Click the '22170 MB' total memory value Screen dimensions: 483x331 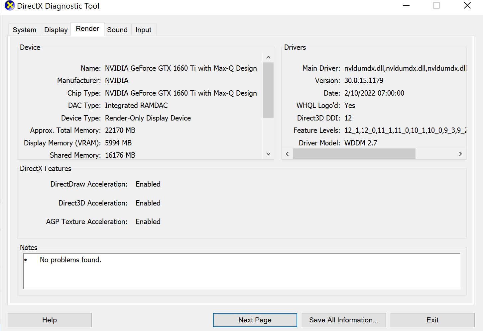tap(120, 130)
